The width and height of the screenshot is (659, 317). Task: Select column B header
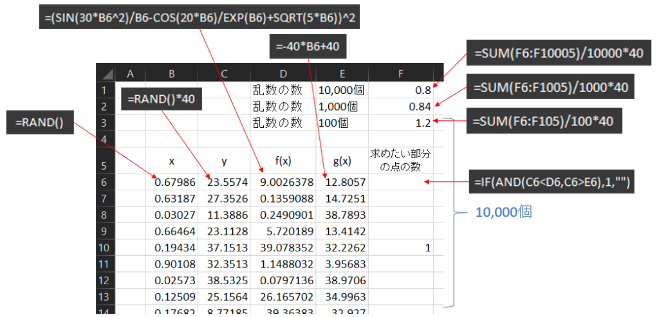[x=171, y=73]
